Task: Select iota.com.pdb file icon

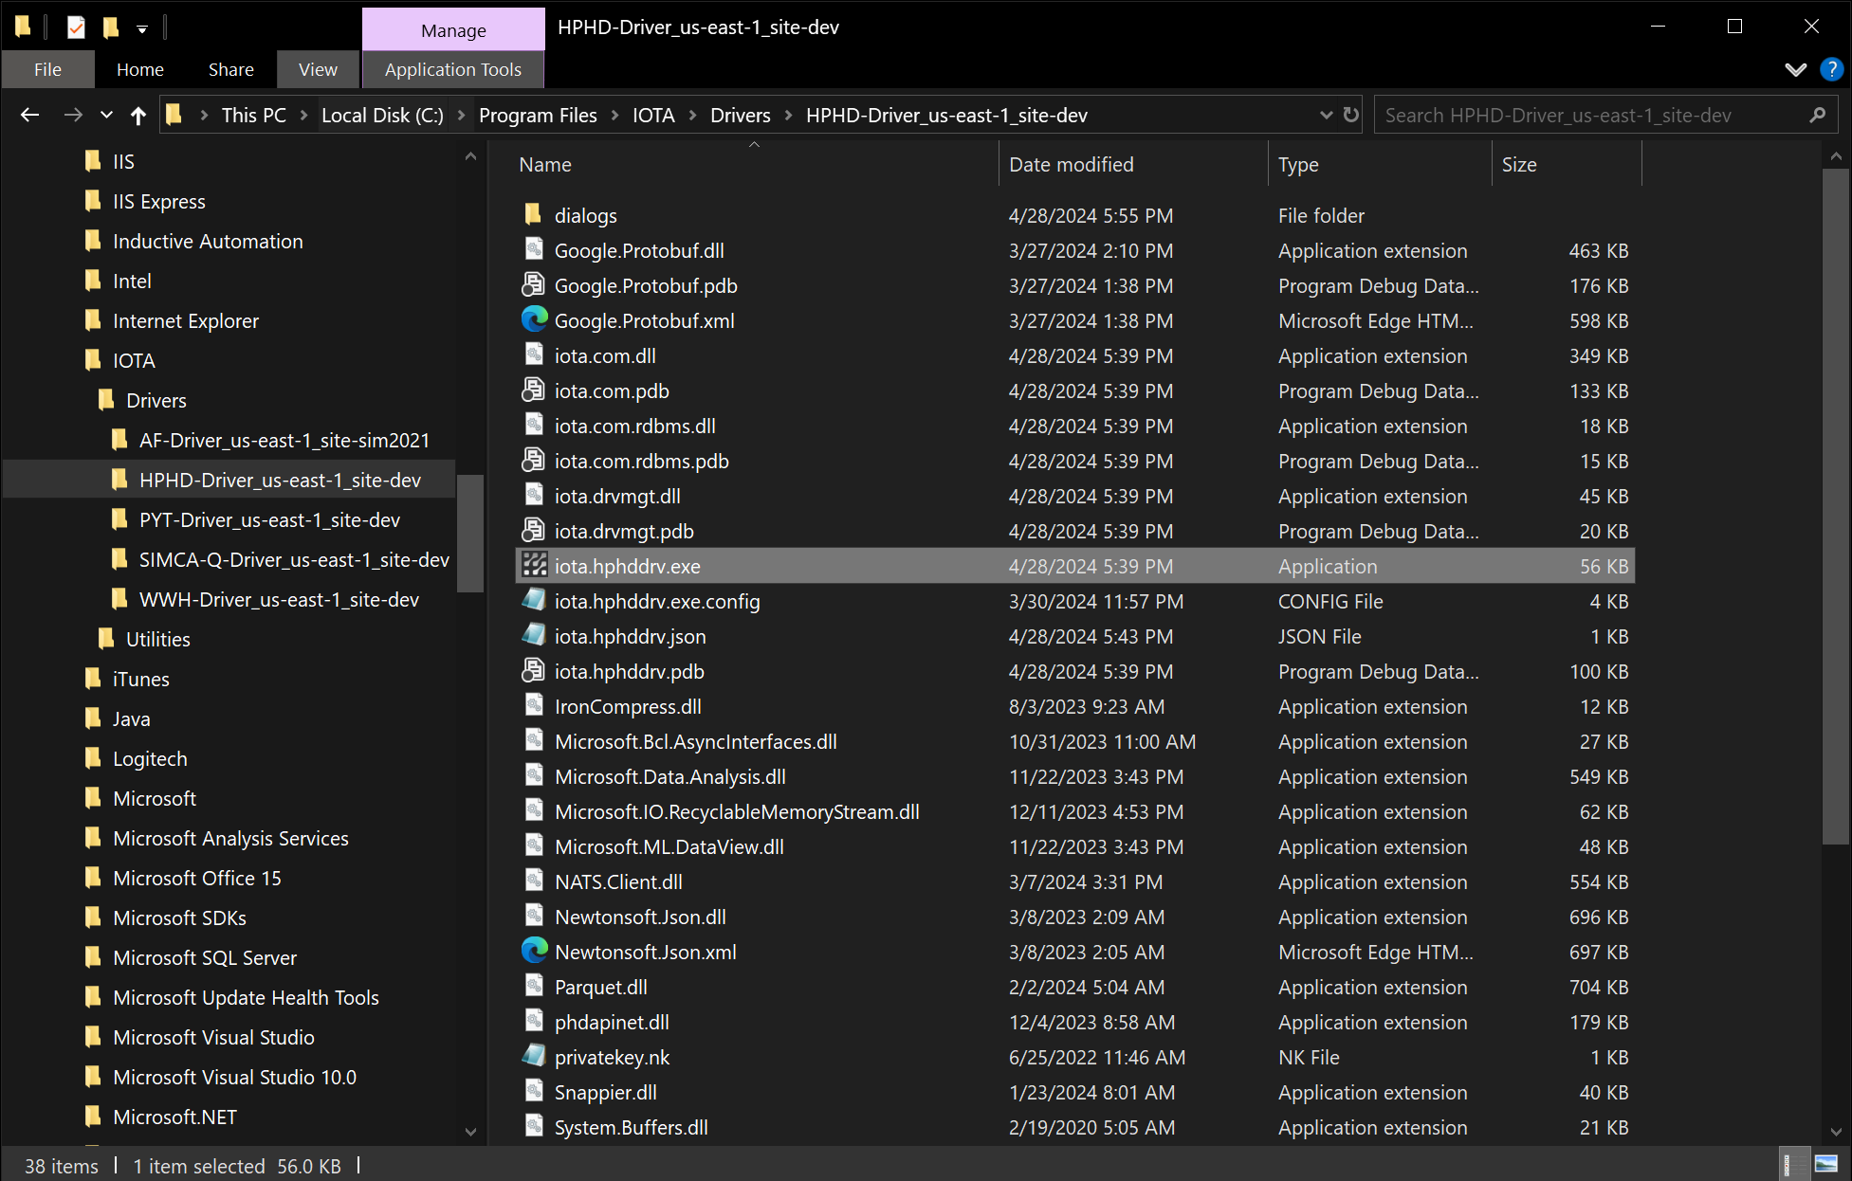Action: 534,390
